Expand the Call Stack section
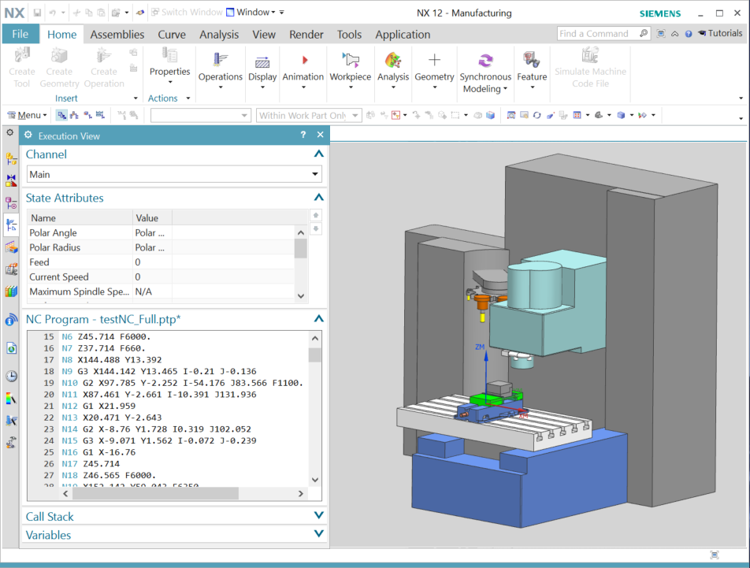This screenshot has width=750, height=568. click(318, 515)
